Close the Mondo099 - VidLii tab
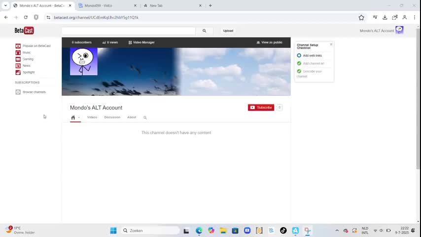The image size is (421, 237). (135, 5)
